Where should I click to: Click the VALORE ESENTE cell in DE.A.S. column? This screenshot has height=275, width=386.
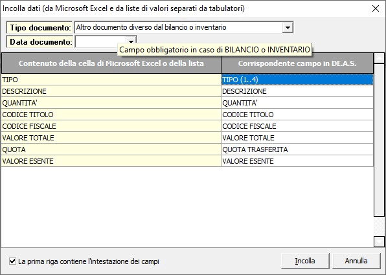(x=297, y=161)
